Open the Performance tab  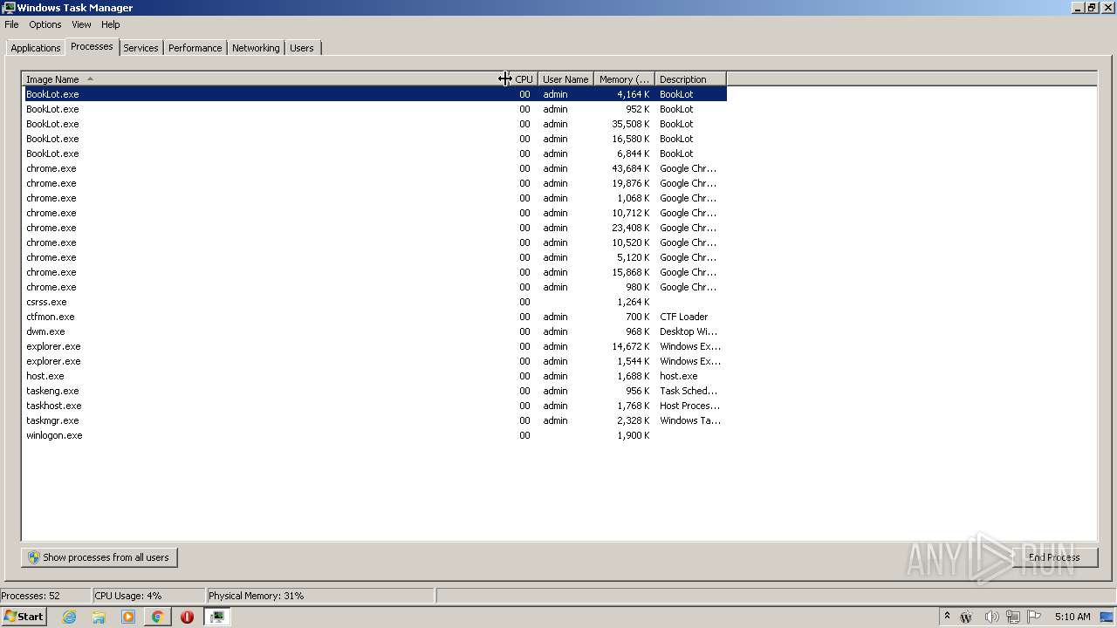[195, 48]
